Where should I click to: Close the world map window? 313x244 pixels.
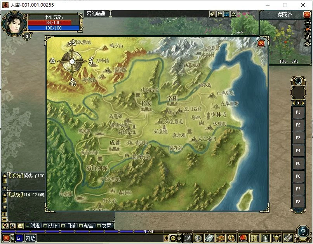coord(261,43)
